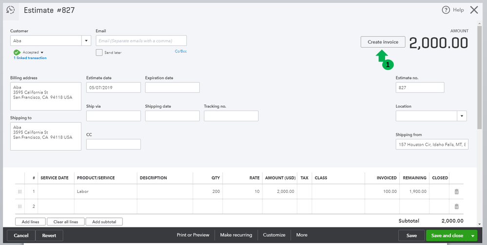Expand the Location dropdown
The height and width of the screenshot is (245, 487).
tap(461, 116)
